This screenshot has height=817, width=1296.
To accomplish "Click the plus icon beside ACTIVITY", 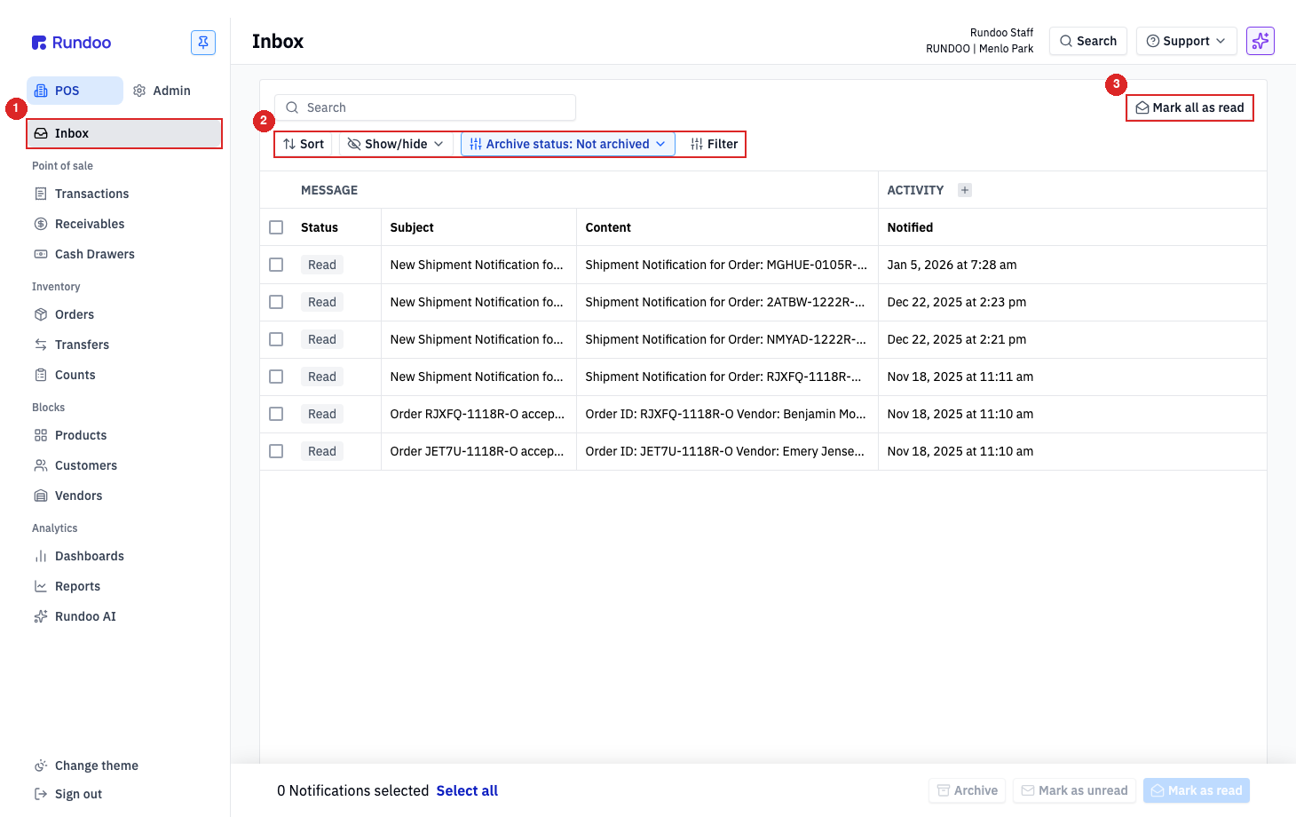I will (x=965, y=190).
